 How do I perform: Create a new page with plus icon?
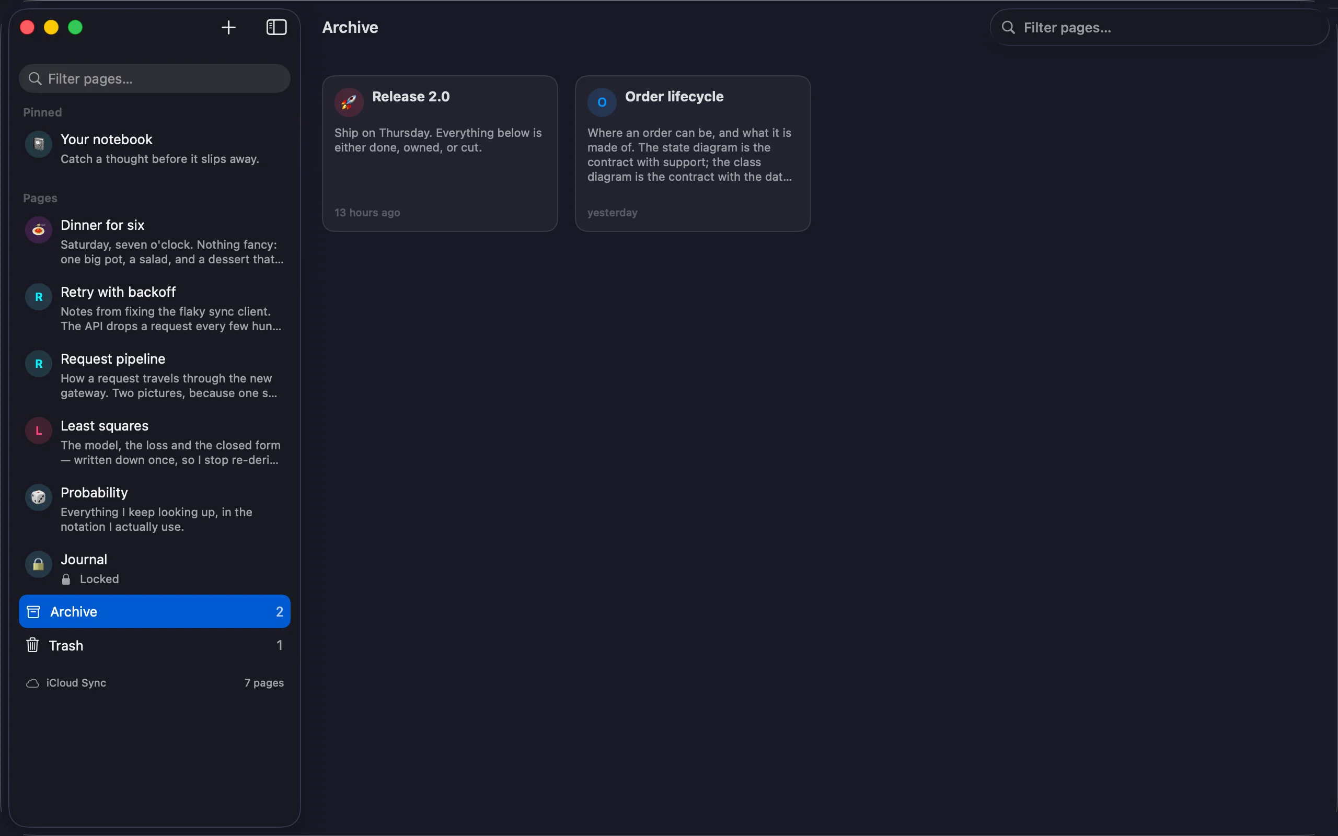(228, 27)
